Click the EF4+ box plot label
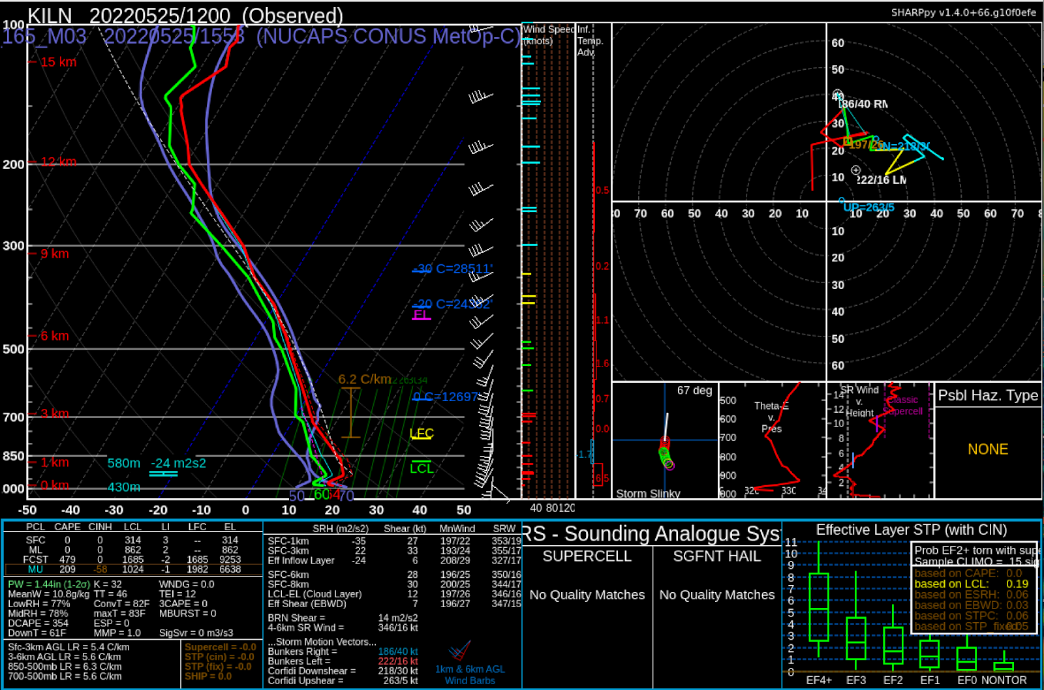Screen dimensions: 1044x690 819,680
